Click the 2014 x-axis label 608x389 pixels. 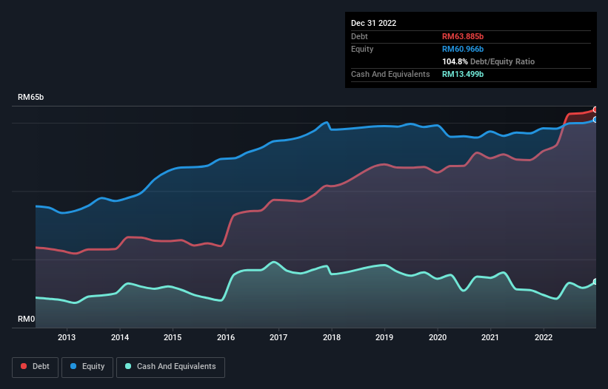(x=120, y=337)
